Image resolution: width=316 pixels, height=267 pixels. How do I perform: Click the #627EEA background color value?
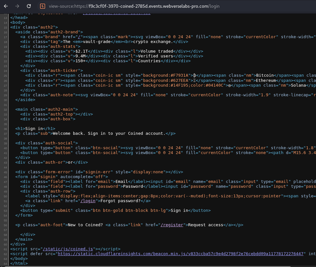[179, 80]
